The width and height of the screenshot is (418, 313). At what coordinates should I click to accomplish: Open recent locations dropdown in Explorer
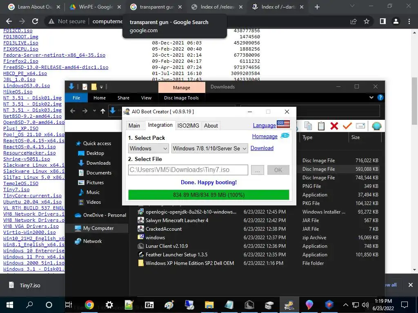point(94,111)
